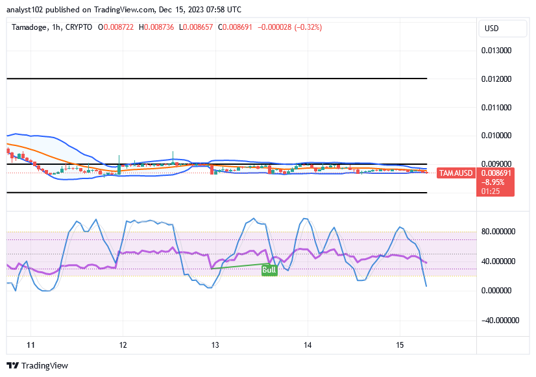Click date 15 on the time axis
This screenshot has width=536, height=377.
point(400,345)
